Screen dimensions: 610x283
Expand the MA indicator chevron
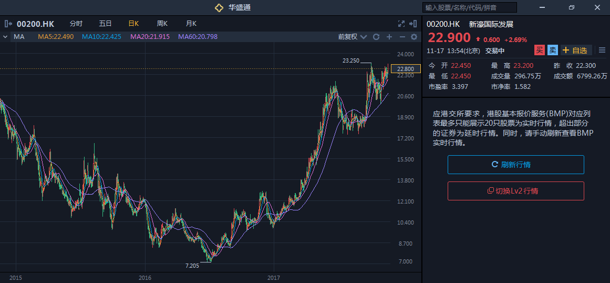(5, 37)
